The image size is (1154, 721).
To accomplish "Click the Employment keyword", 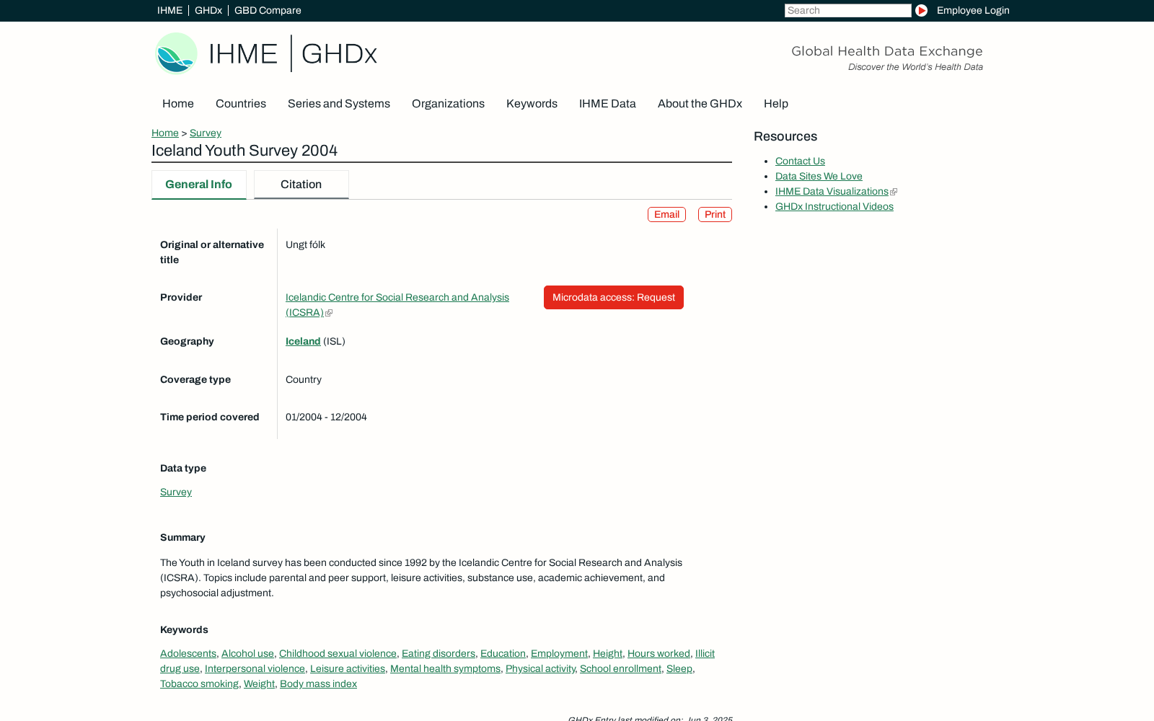I will click(x=559, y=653).
